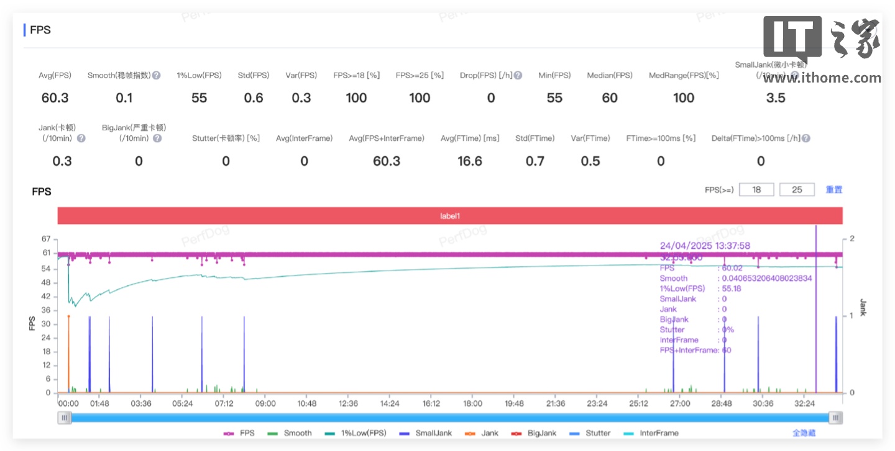
Task: Click right handle of timeline range slider
Action: 836,418
